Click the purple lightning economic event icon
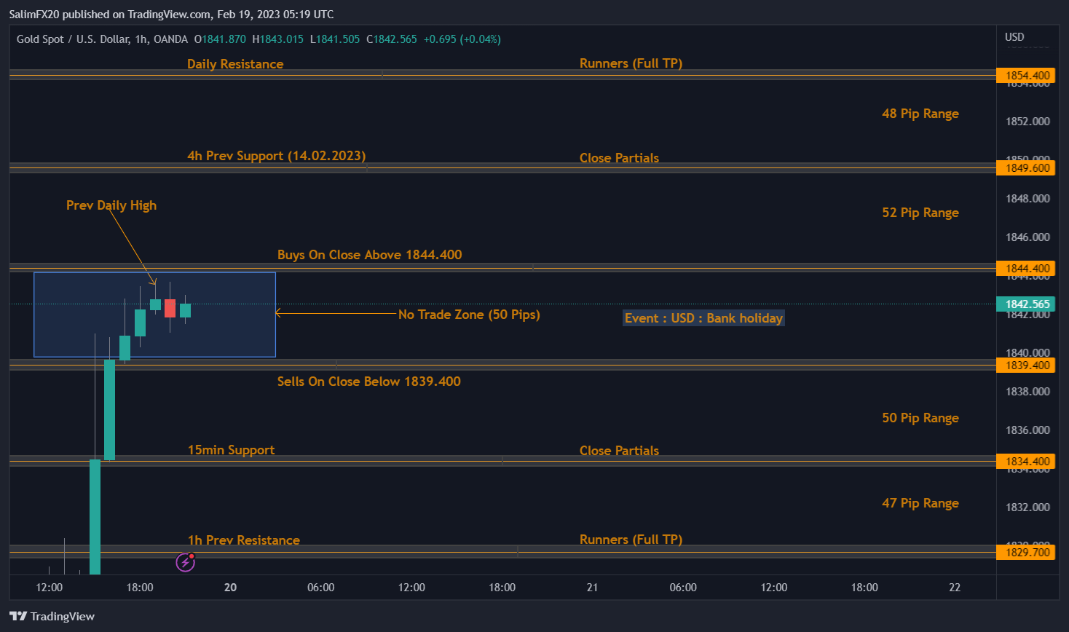1069x632 pixels. coord(184,562)
